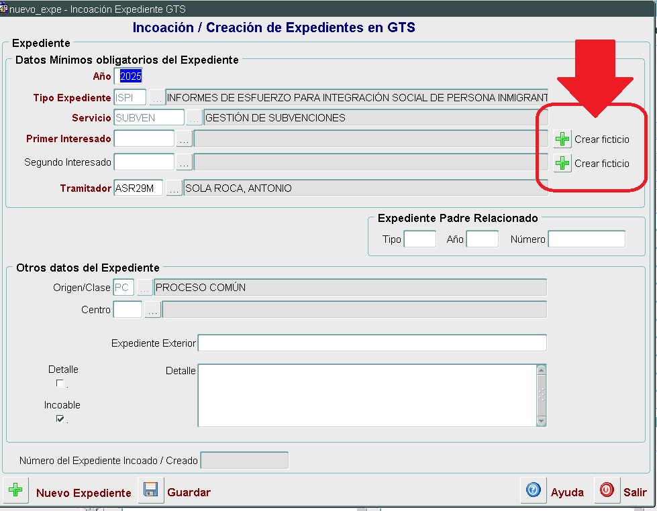The width and height of the screenshot is (657, 511).
Task: Open Centro lookup list button
Action: point(152,310)
